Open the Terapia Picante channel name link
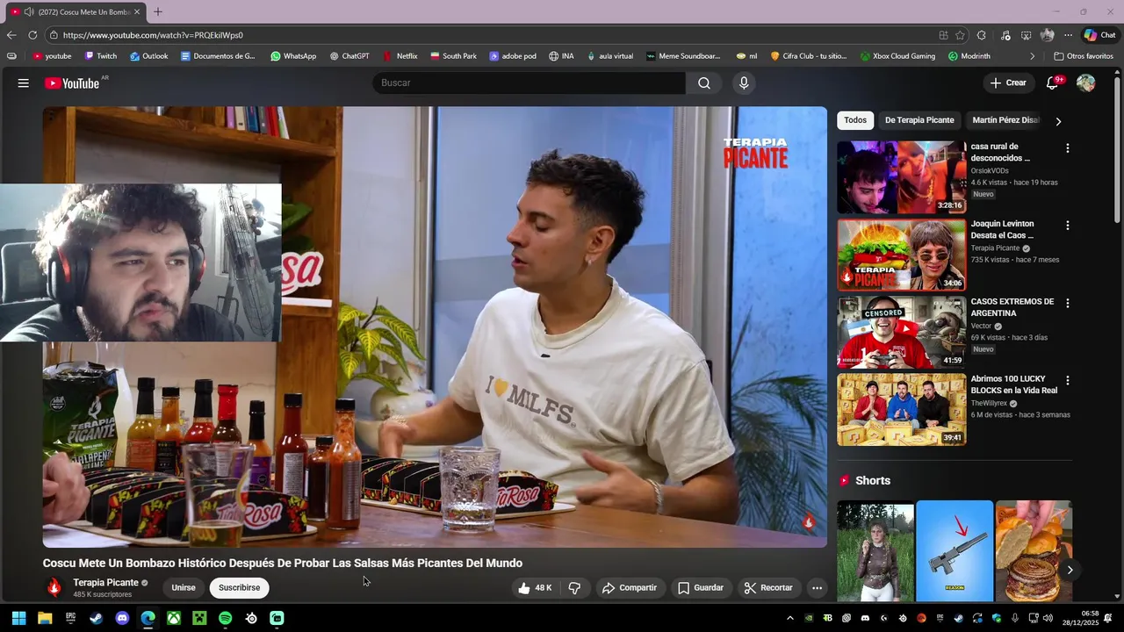The image size is (1124, 632). click(105, 583)
